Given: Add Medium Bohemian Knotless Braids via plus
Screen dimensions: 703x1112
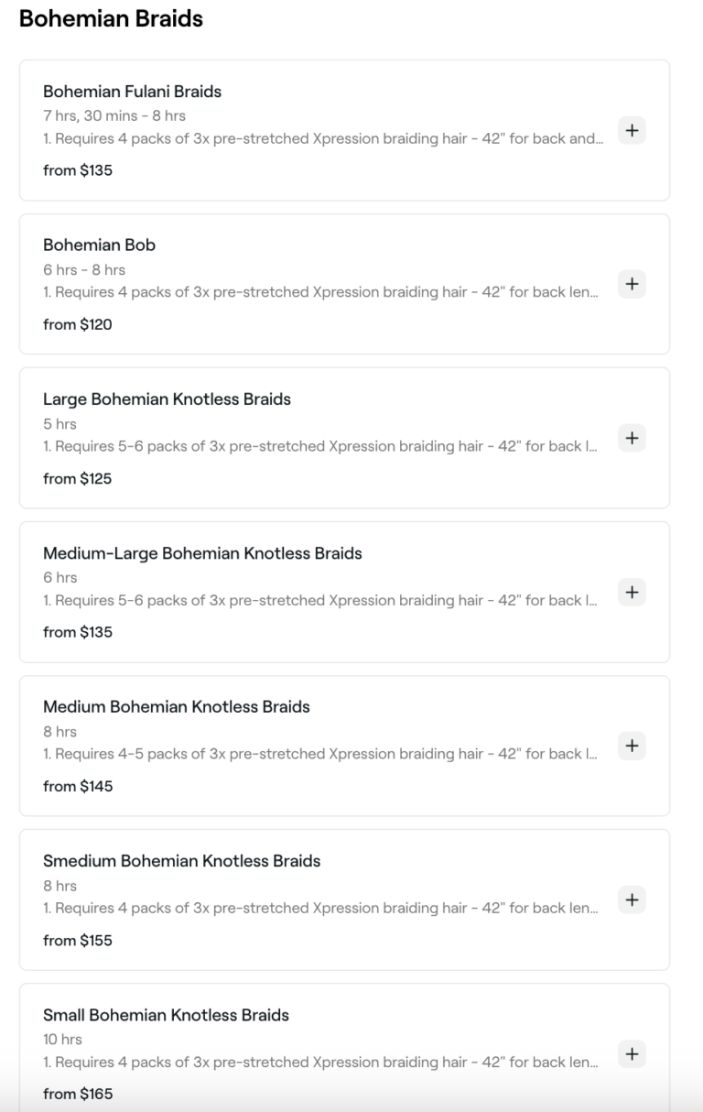Looking at the screenshot, I should 632,747.
